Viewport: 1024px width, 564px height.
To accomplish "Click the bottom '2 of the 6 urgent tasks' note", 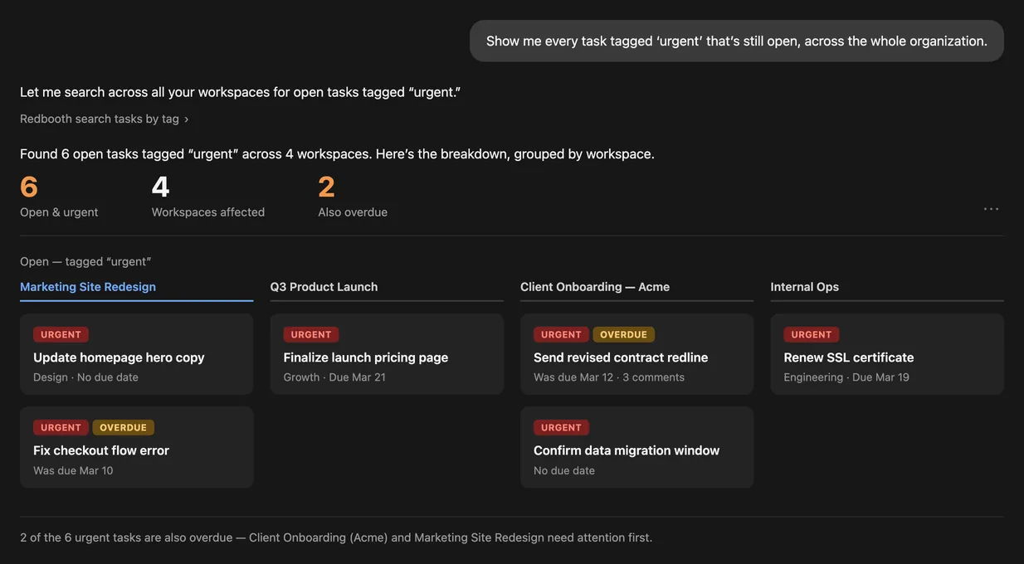I will click(336, 537).
